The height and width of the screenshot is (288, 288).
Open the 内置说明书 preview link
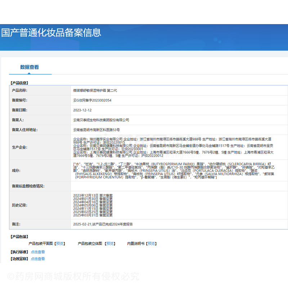coord(151,243)
